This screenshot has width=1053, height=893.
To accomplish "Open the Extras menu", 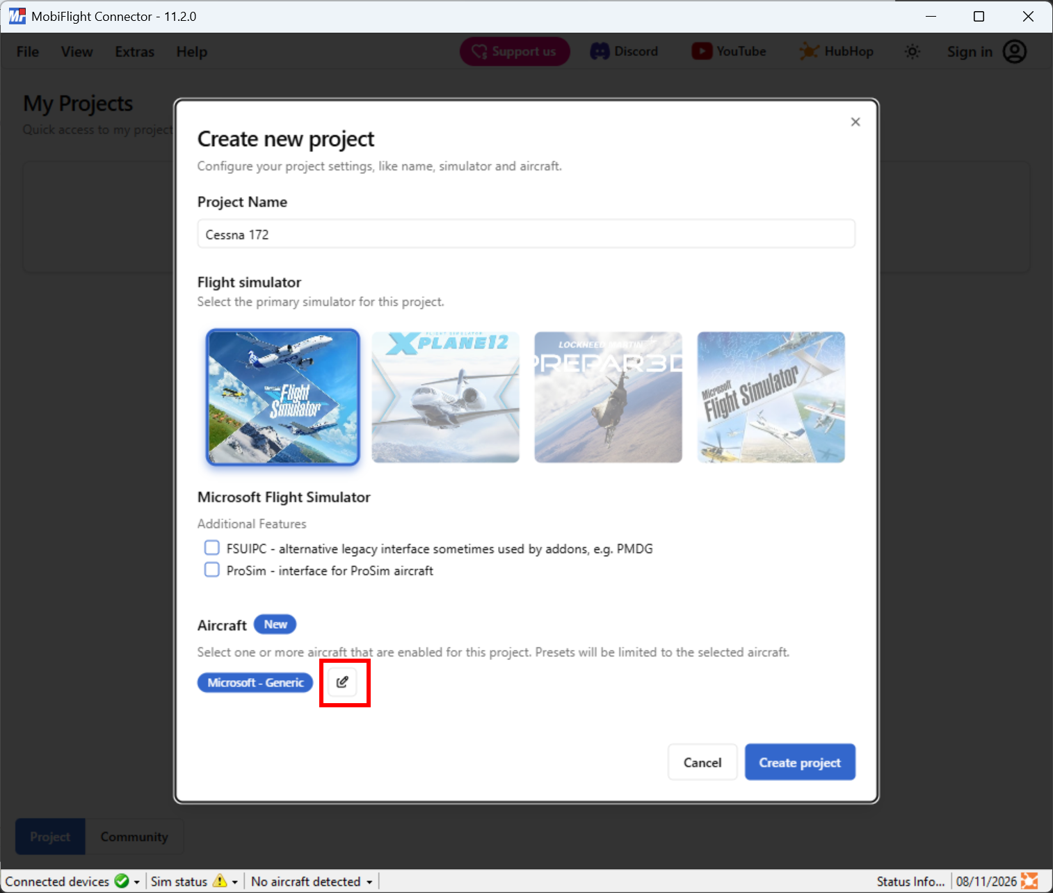I will (x=134, y=51).
